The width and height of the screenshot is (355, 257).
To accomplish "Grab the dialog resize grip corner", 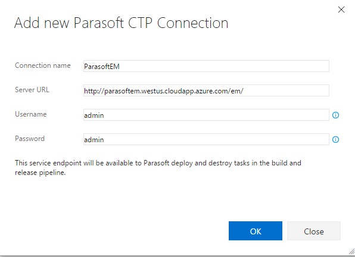I will [x=351, y=251].
